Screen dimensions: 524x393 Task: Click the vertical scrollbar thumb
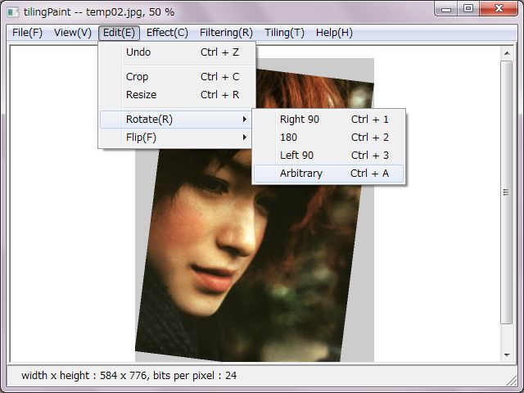pyautogui.click(x=507, y=192)
